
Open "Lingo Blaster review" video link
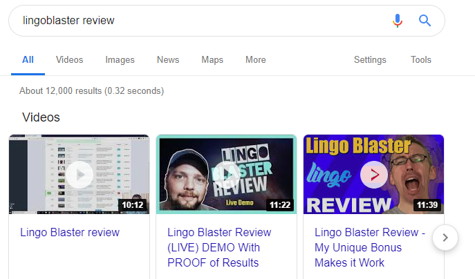pyautogui.click(x=70, y=233)
